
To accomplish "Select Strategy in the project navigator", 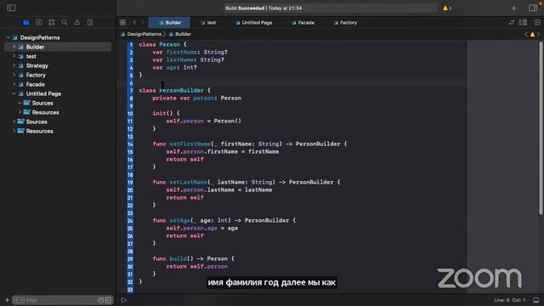I will [37, 65].
